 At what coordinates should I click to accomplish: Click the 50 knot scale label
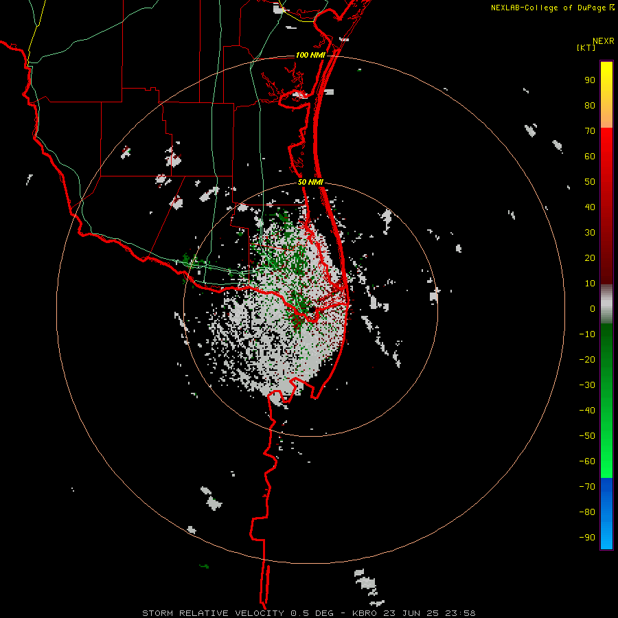click(590, 182)
